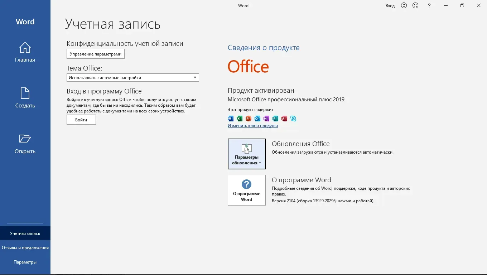The height and width of the screenshot is (275, 487).
Task: Click the PowerPoint icon in product contents
Action: click(249, 119)
